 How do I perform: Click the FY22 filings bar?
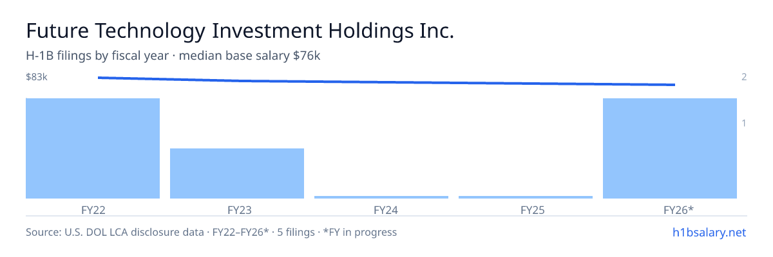point(93,148)
